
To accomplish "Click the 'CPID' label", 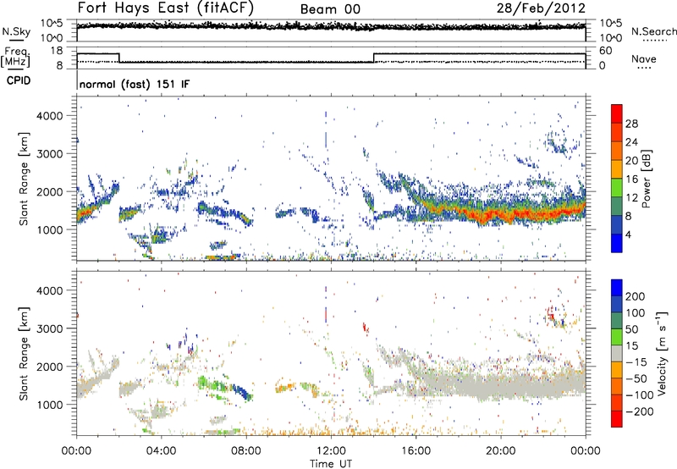I will pos(19,80).
